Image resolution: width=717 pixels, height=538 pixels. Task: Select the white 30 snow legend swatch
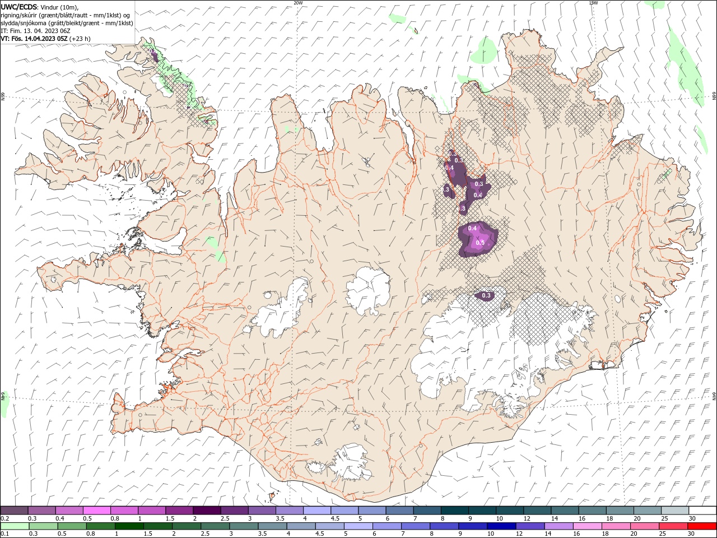coord(702,511)
